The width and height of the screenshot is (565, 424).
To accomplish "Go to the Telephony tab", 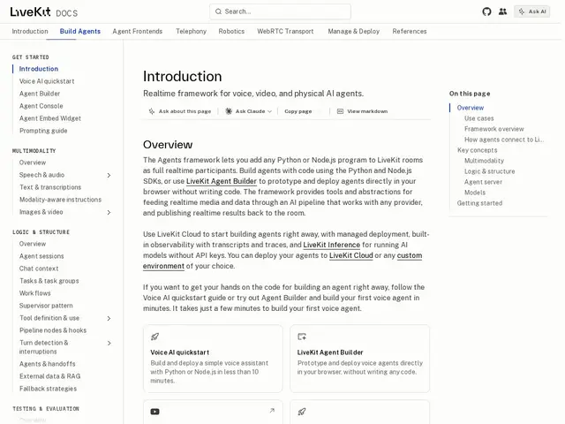I will [191, 32].
